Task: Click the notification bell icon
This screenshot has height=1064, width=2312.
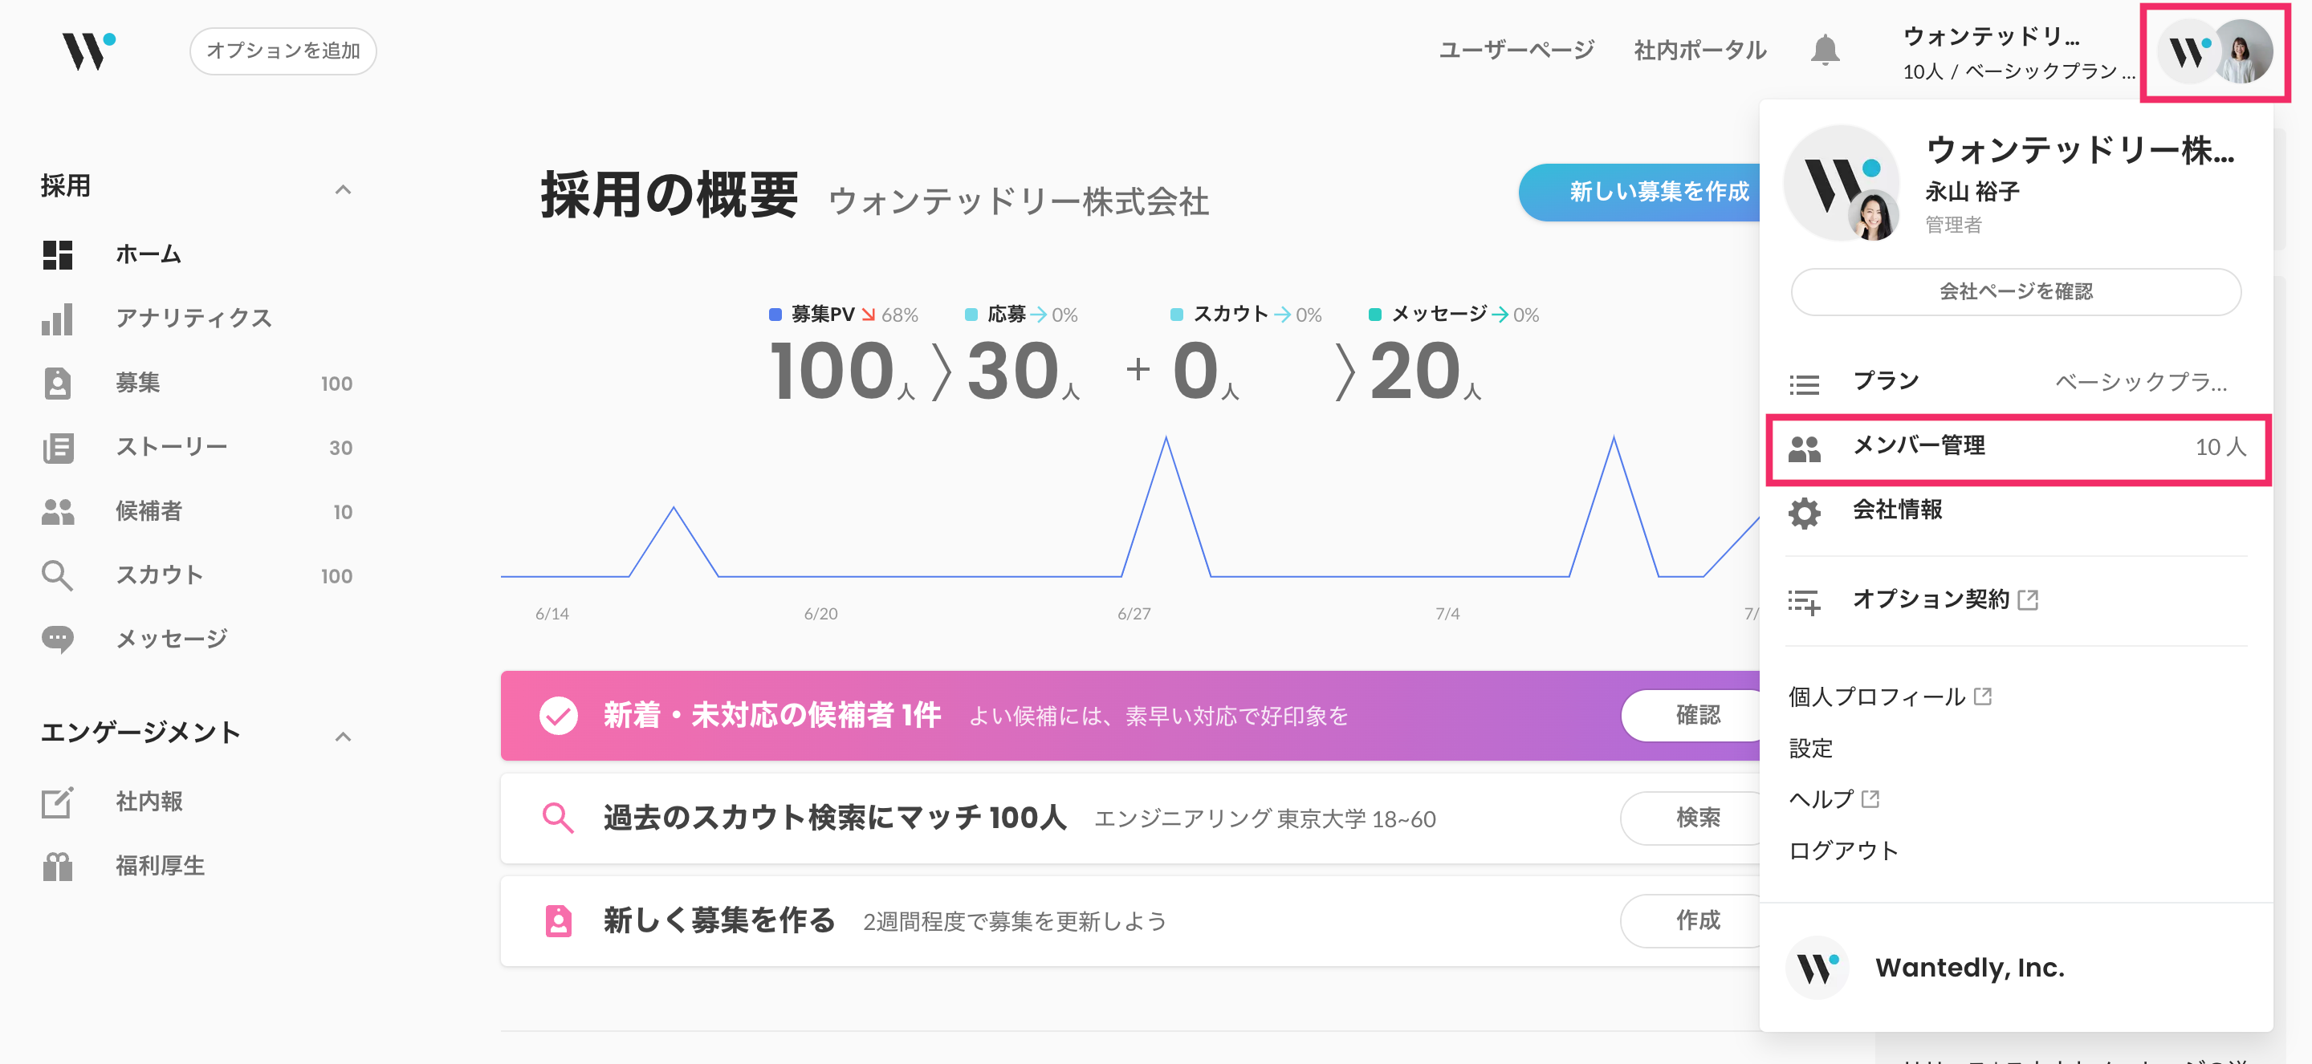Action: pos(1824,49)
